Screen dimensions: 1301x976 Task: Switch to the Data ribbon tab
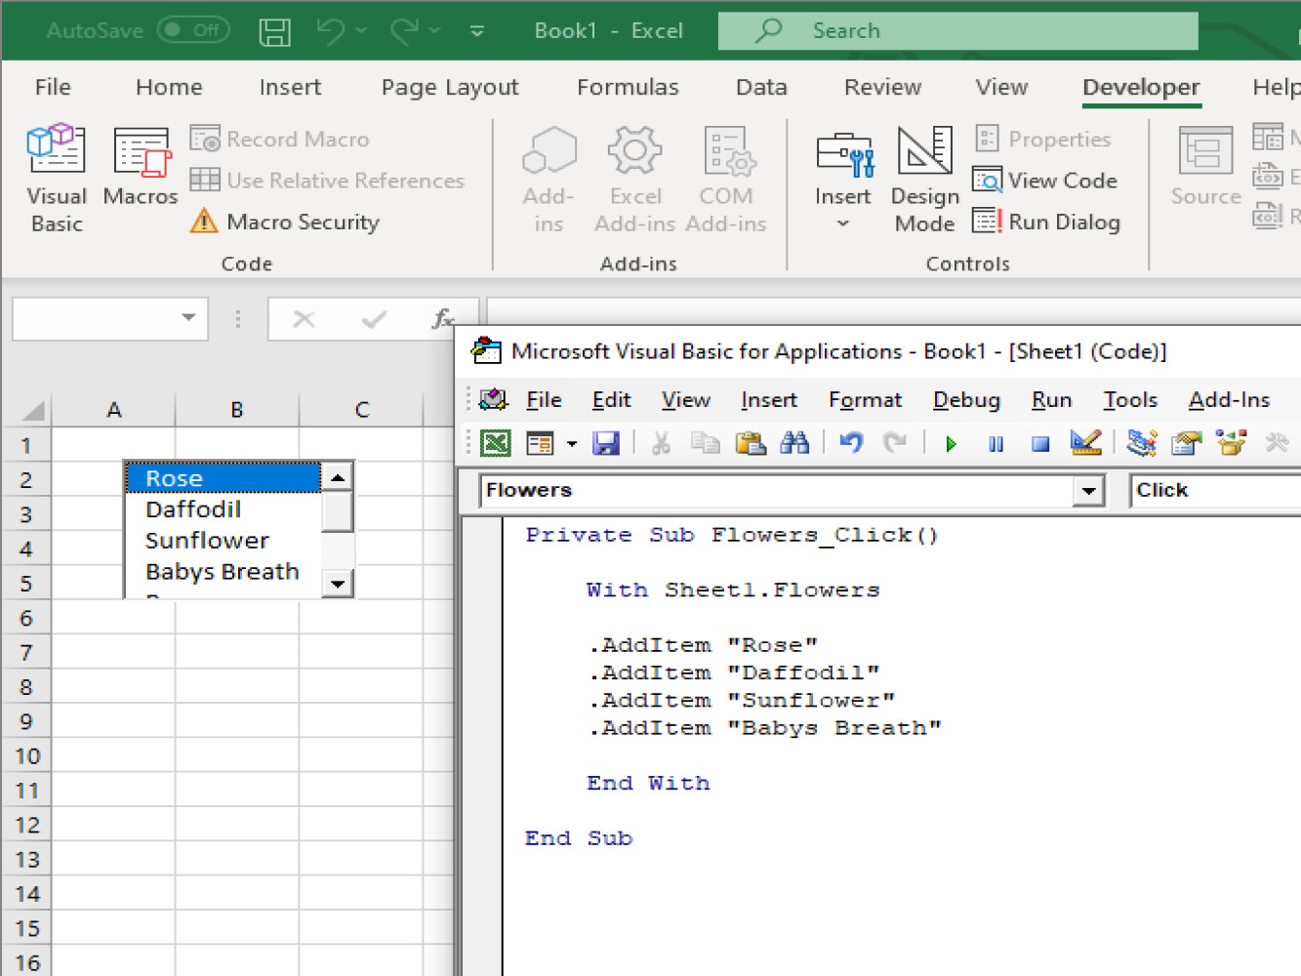pyautogui.click(x=761, y=87)
